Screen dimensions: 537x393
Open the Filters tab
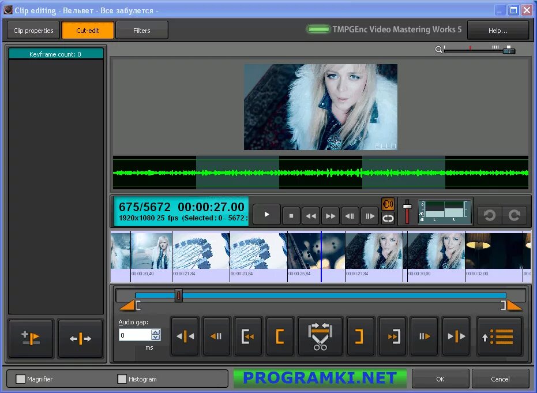(142, 31)
